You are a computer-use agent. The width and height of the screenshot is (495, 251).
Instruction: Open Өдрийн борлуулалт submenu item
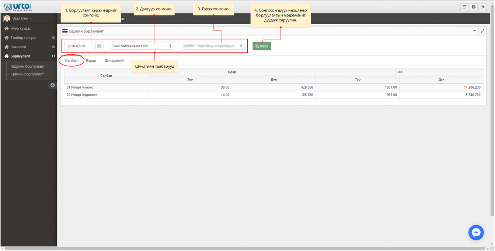point(28,67)
